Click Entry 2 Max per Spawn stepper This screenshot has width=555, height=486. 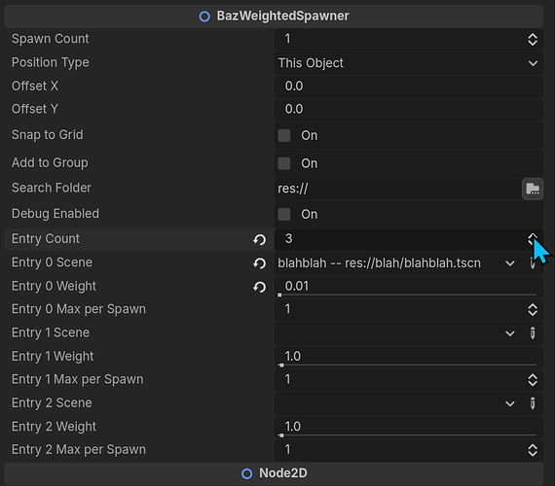click(x=533, y=450)
